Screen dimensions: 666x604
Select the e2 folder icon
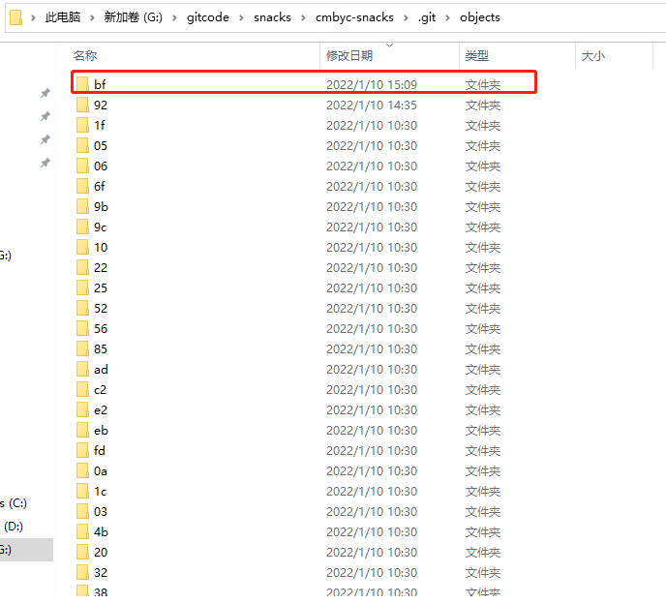coord(82,409)
